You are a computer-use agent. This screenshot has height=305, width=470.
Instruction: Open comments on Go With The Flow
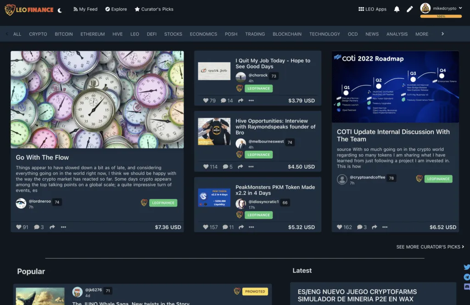pyautogui.click(x=37, y=227)
